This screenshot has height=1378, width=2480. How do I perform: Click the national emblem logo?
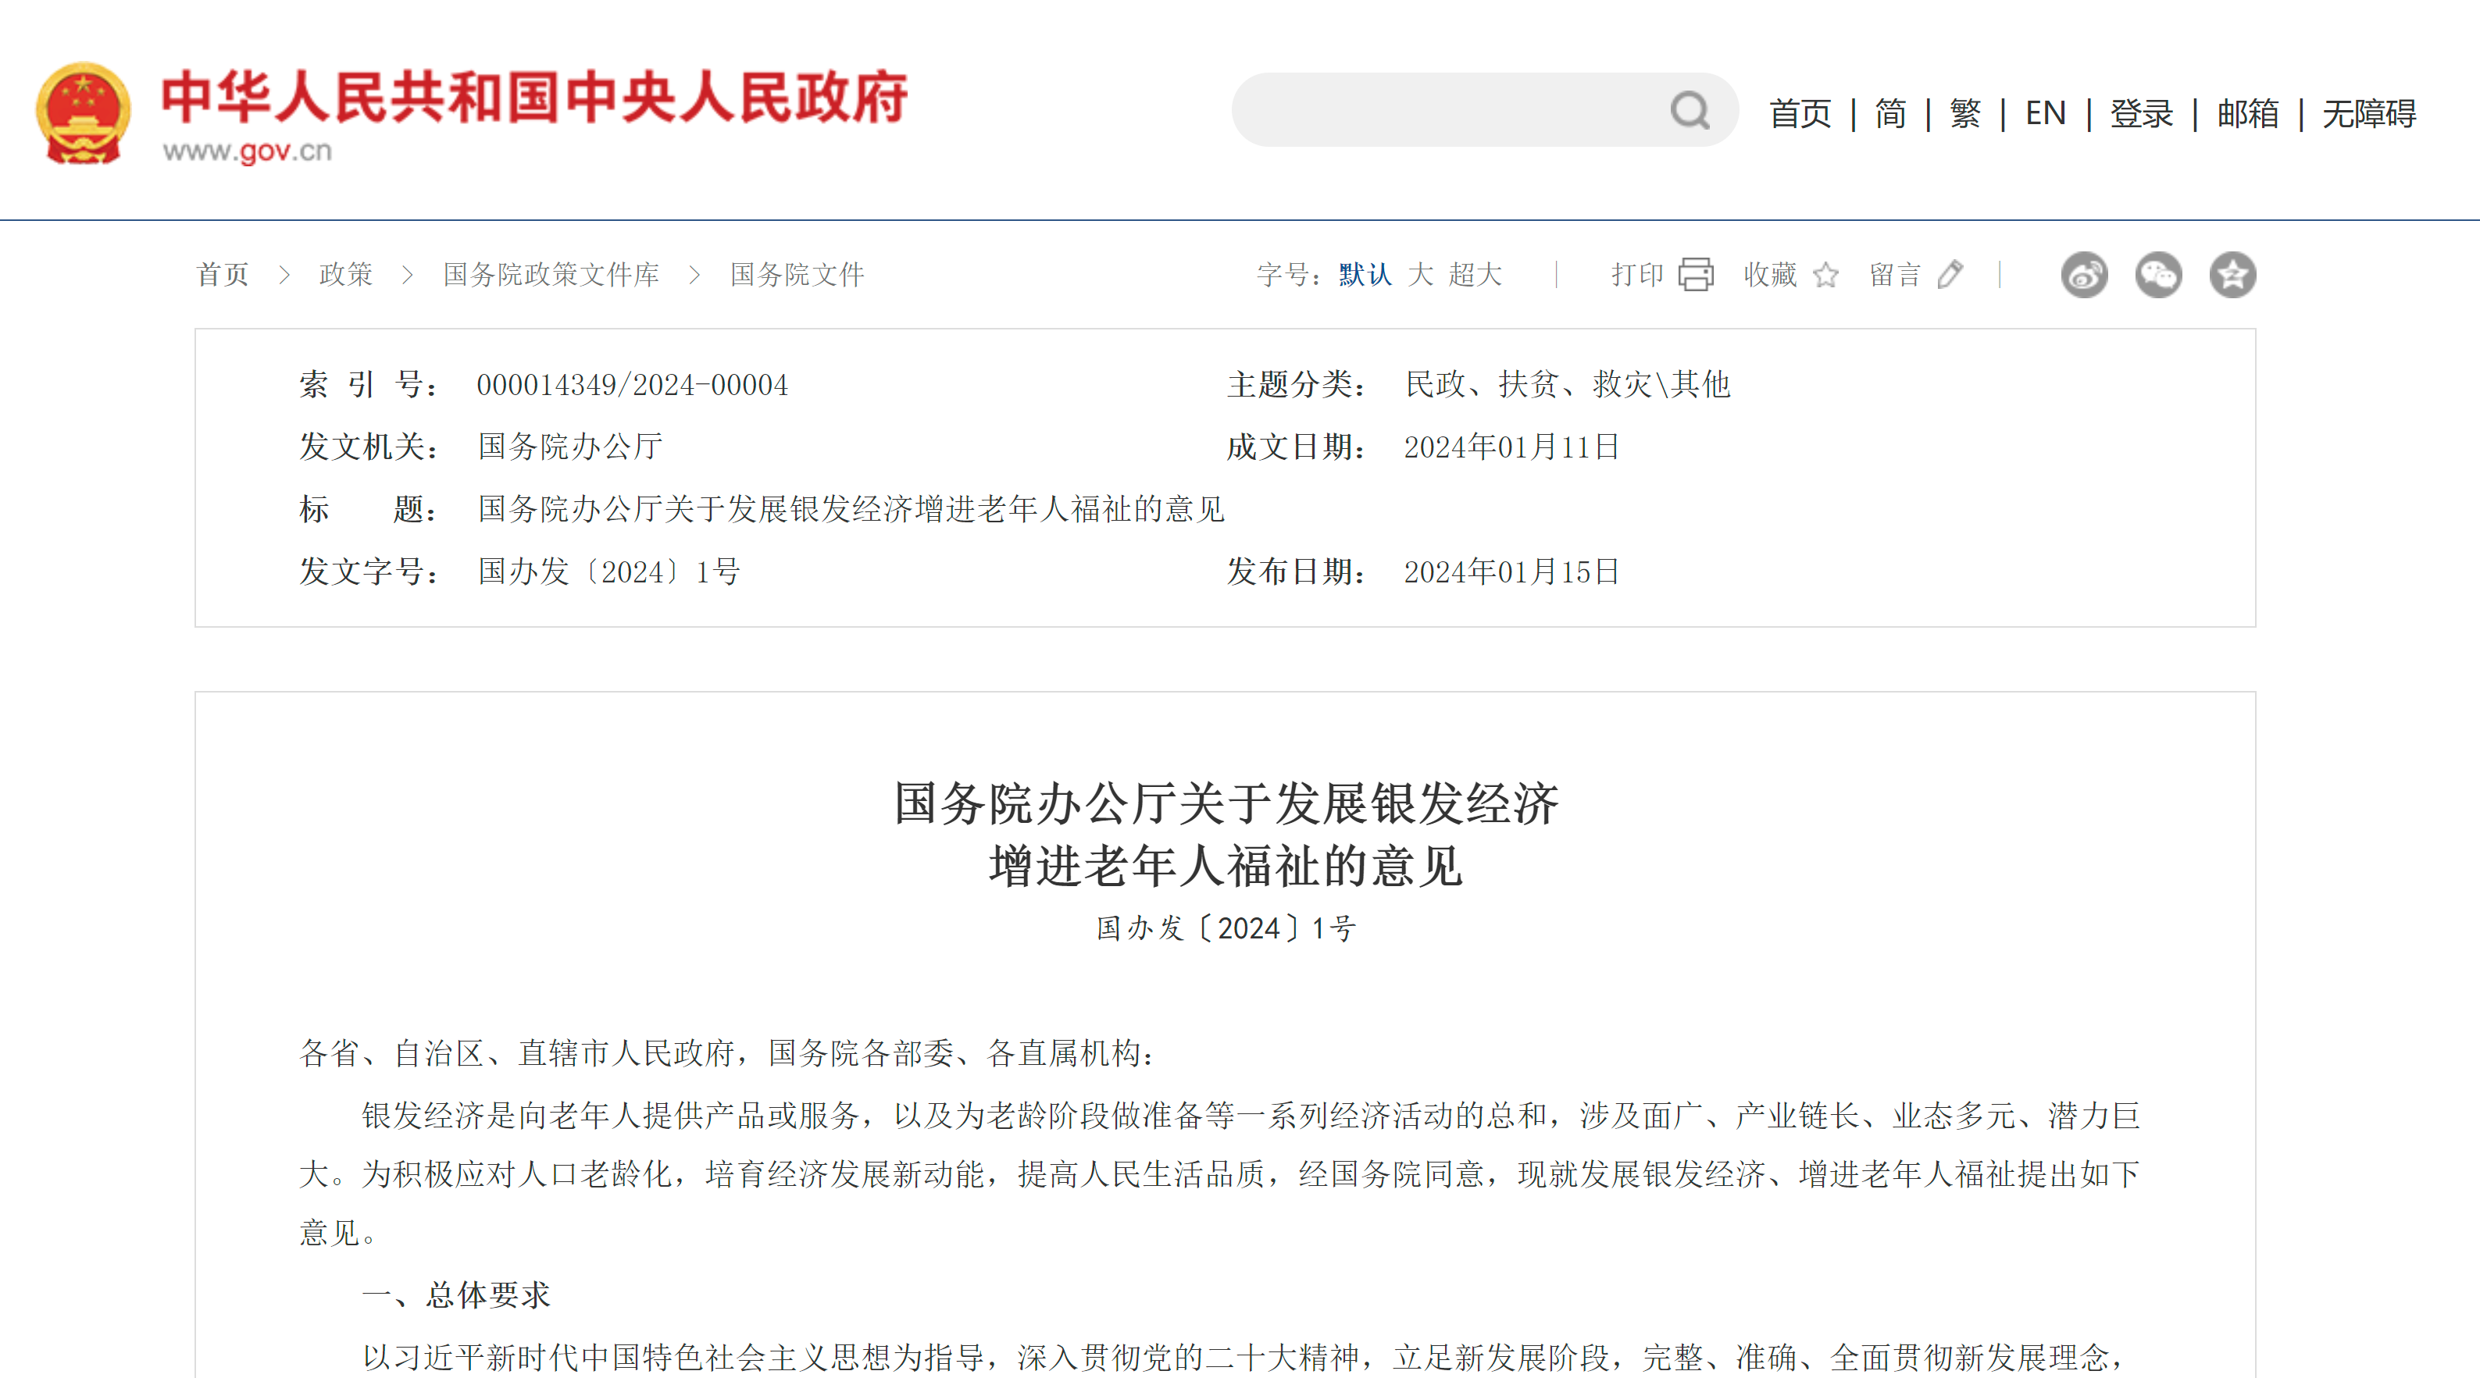(x=83, y=113)
